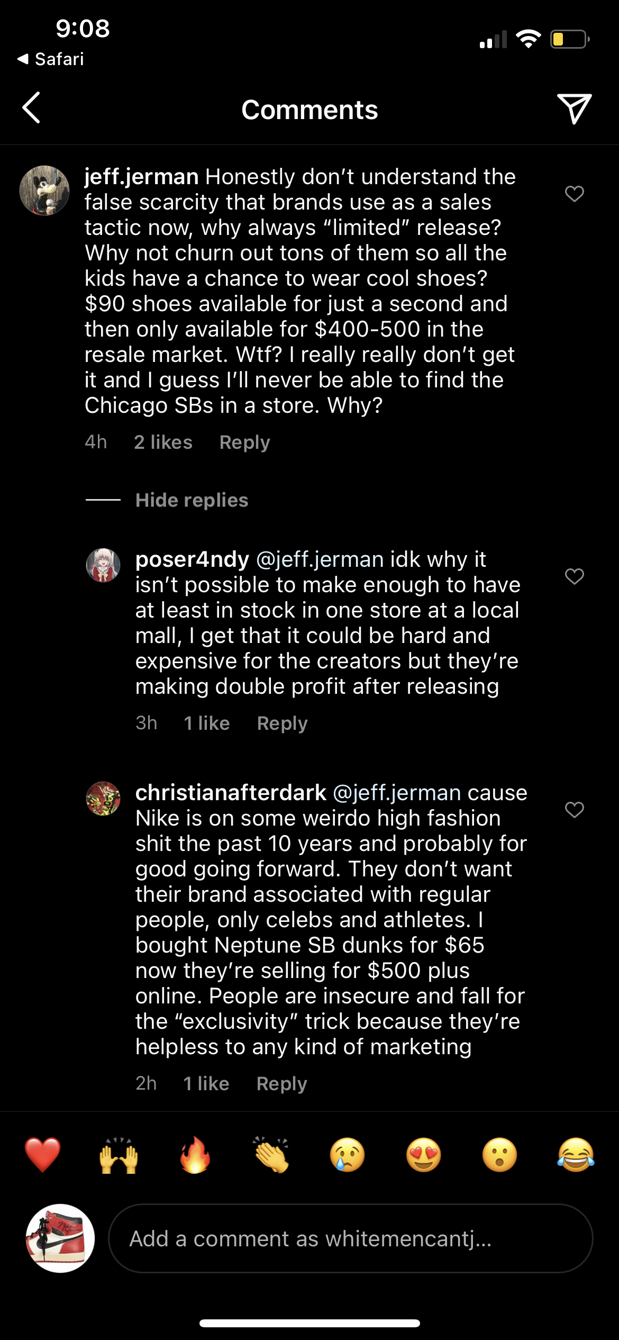Image resolution: width=619 pixels, height=1340 pixels.
Task: Insert crying face emoji reaction
Action: (348, 1155)
